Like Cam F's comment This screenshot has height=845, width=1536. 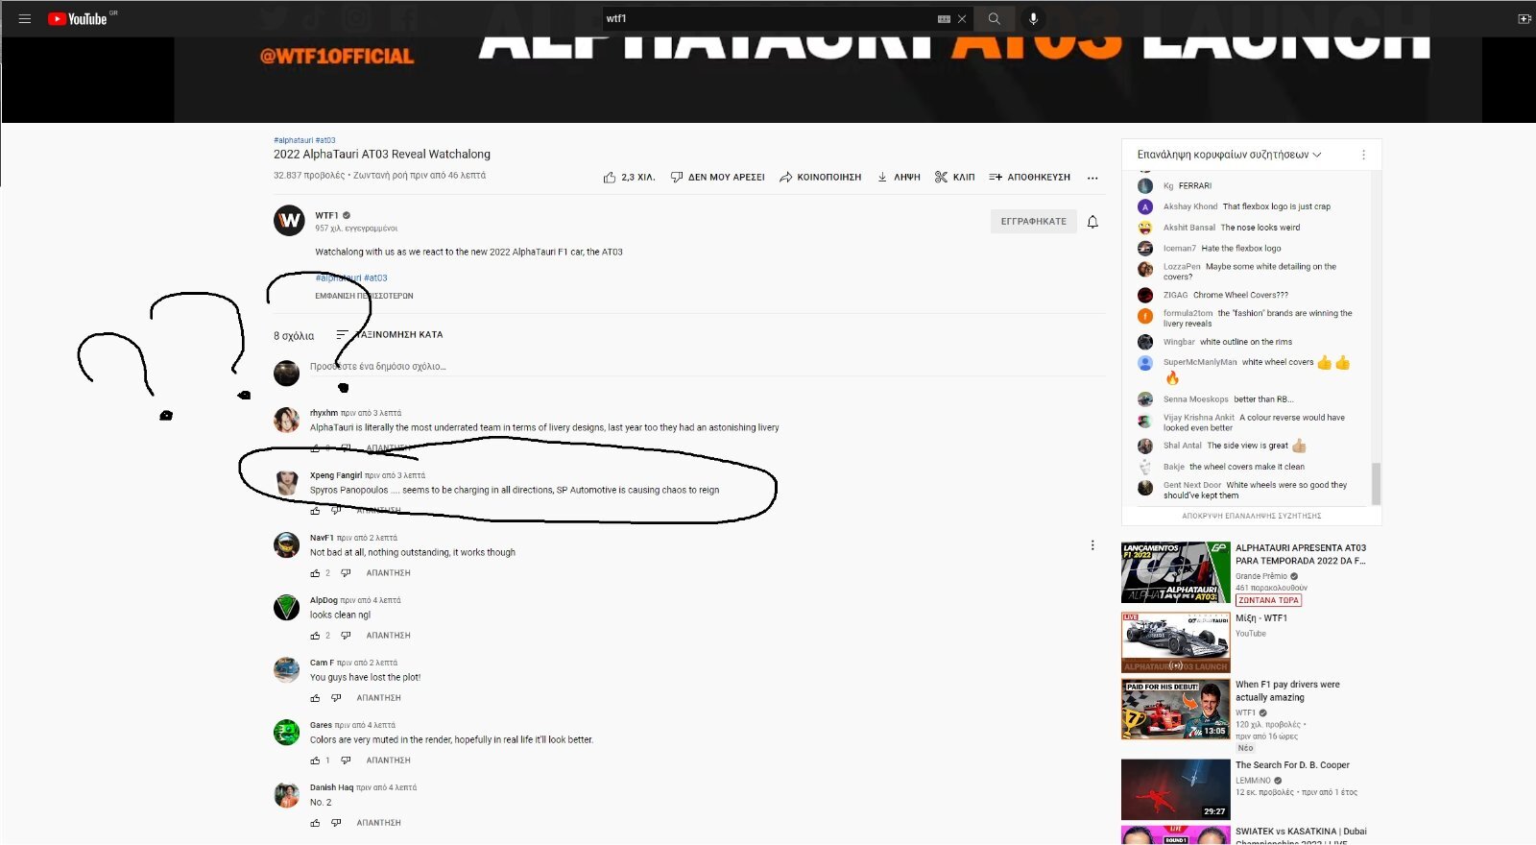pos(315,698)
